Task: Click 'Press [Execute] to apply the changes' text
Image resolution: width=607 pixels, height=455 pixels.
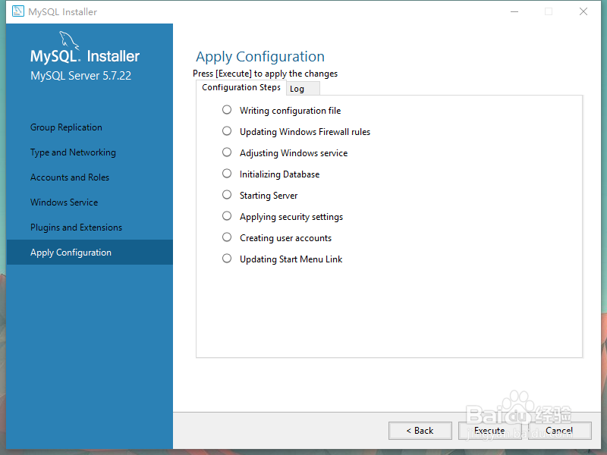Action: pos(265,74)
